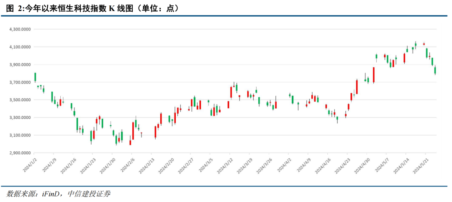The width and height of the screenshot is (452, 202).
Task: Click the 3,500.0000 y-axis label
Action: (x=21, y=100)
